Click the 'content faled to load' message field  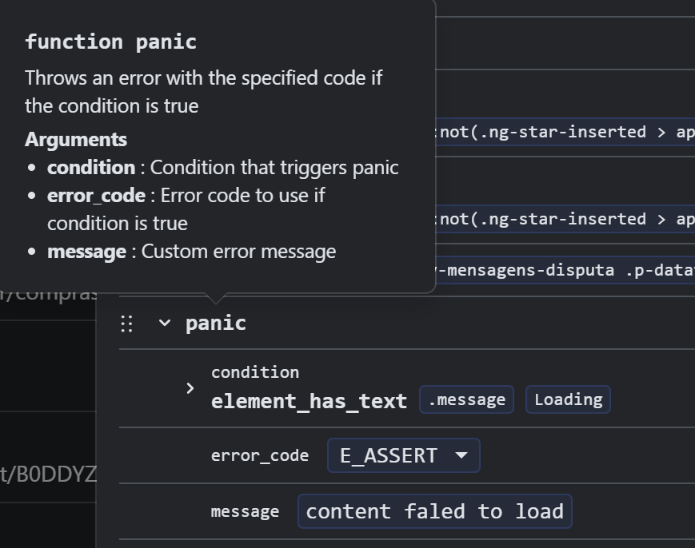(x=434, y=511)
